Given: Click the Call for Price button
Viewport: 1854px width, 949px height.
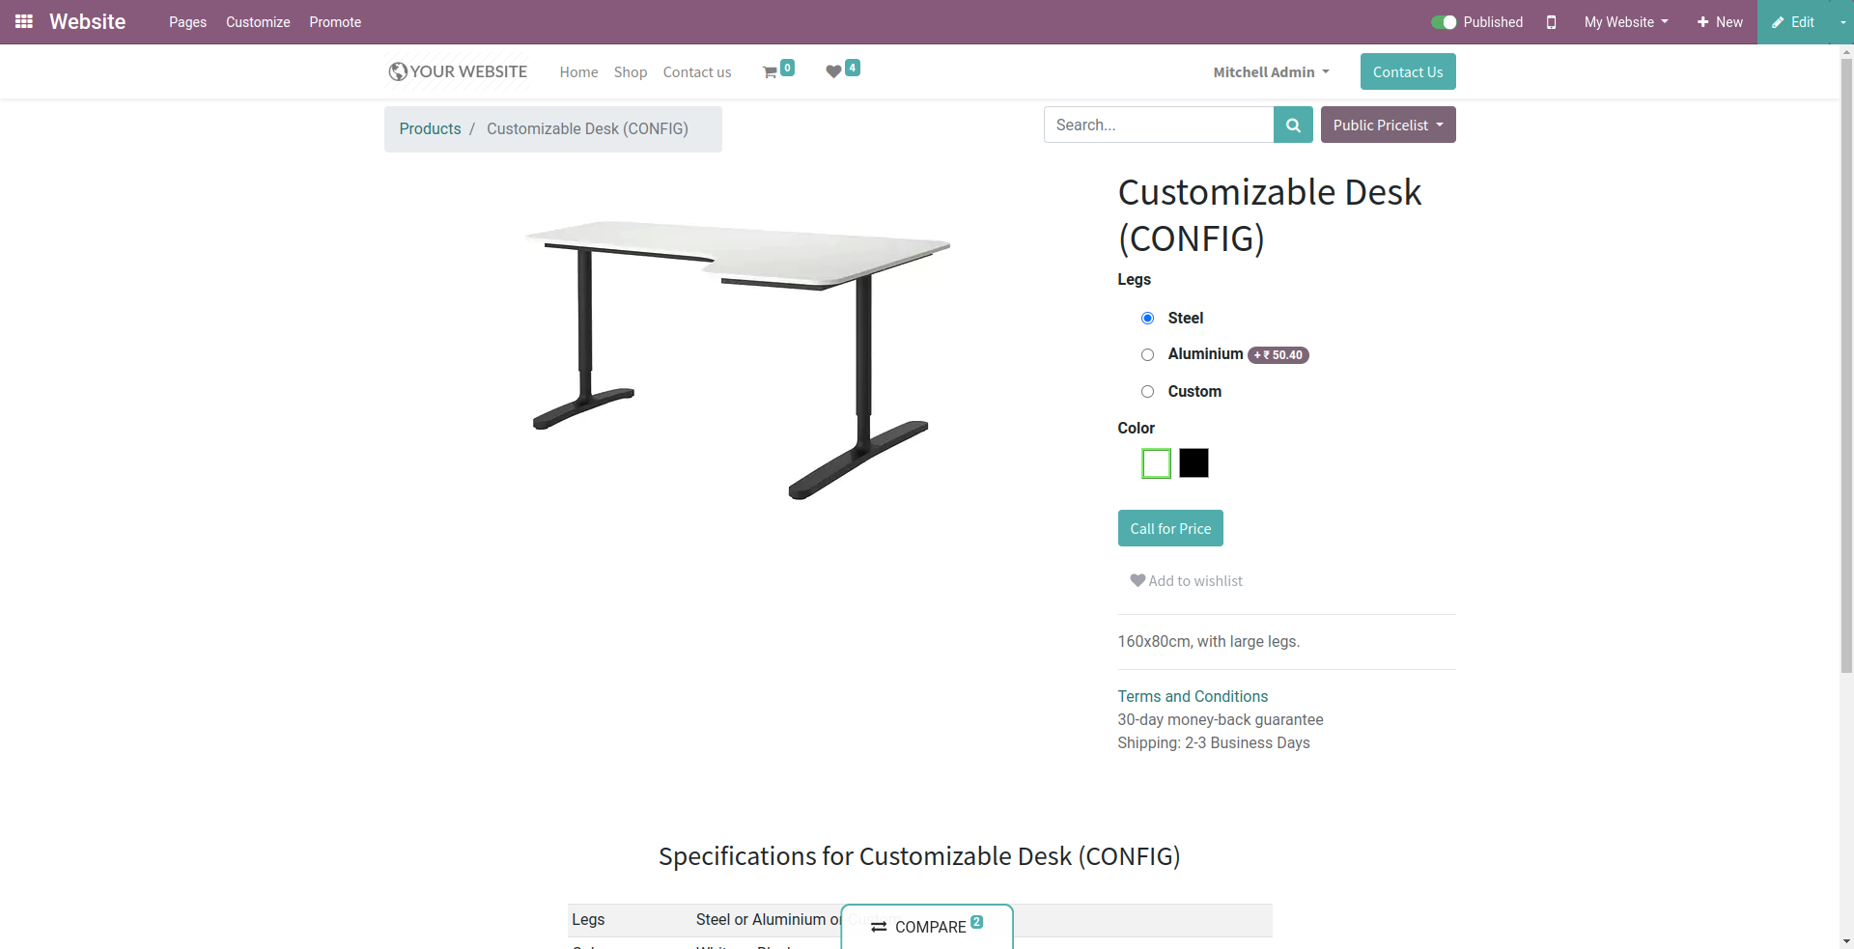Looking at the screenshot, I should (x=1170, y=528).
